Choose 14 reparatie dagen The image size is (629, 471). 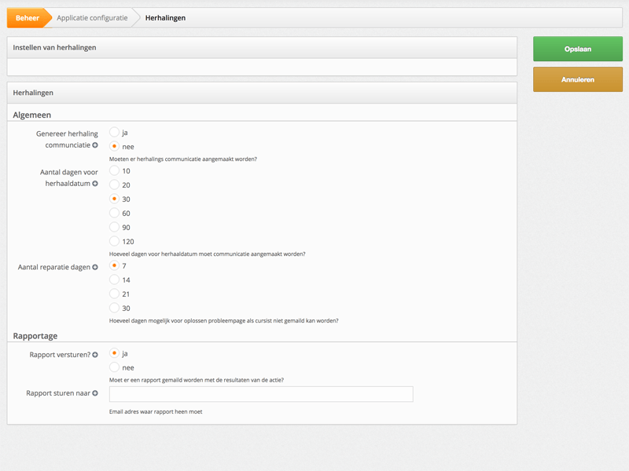(x=114, y=279)
